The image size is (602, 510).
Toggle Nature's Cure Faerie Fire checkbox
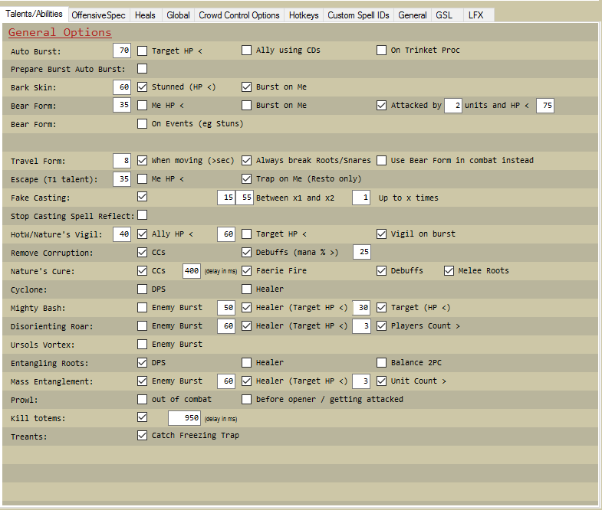pos(246,271)
